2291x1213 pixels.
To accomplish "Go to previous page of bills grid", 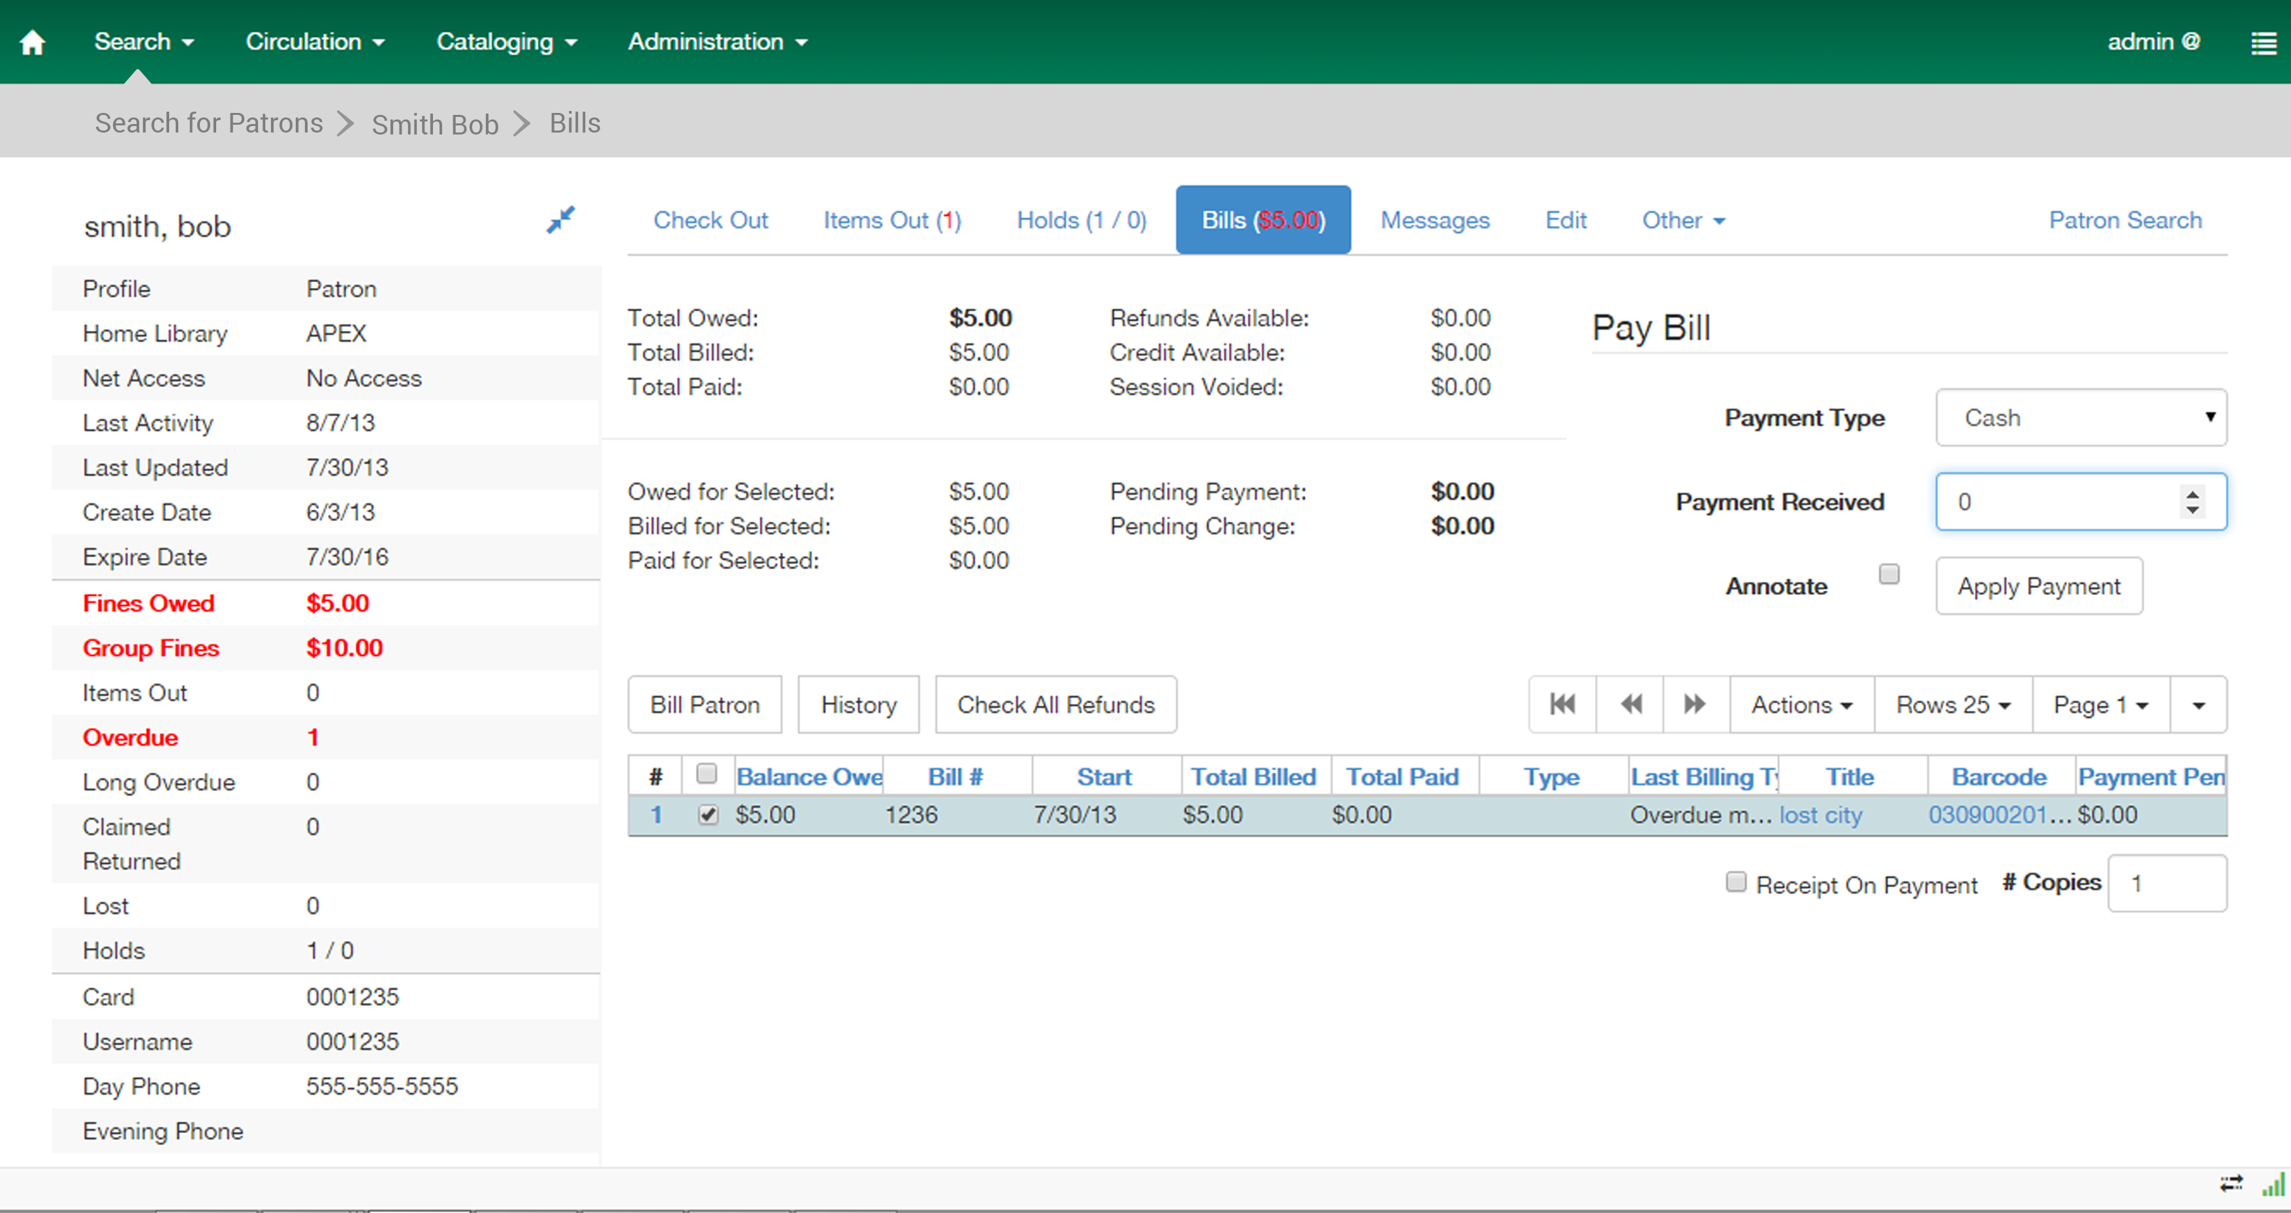I will pos(1630,704).
